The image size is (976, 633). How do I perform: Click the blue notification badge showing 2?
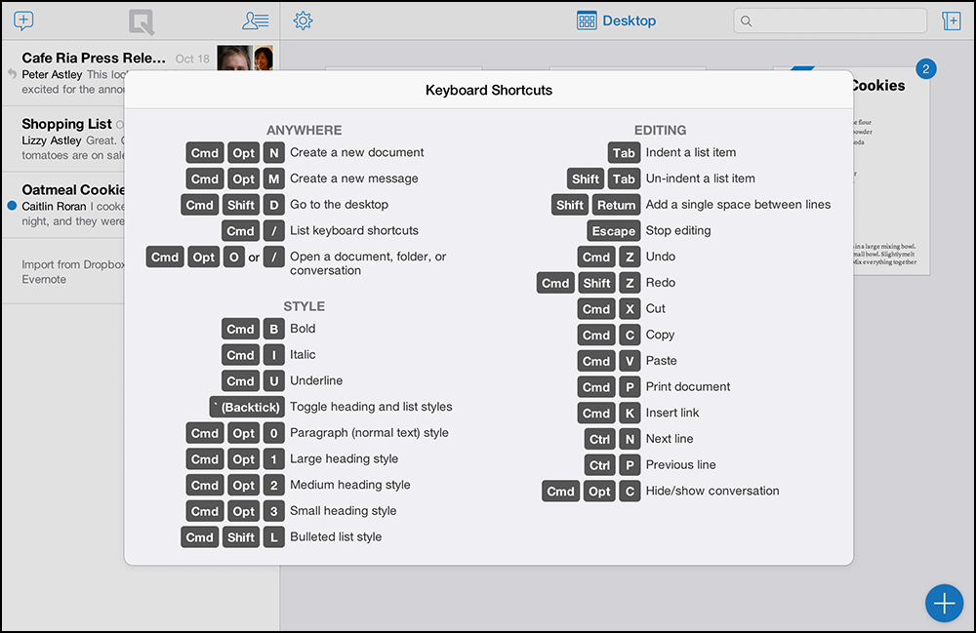click(x=925, y=68)
